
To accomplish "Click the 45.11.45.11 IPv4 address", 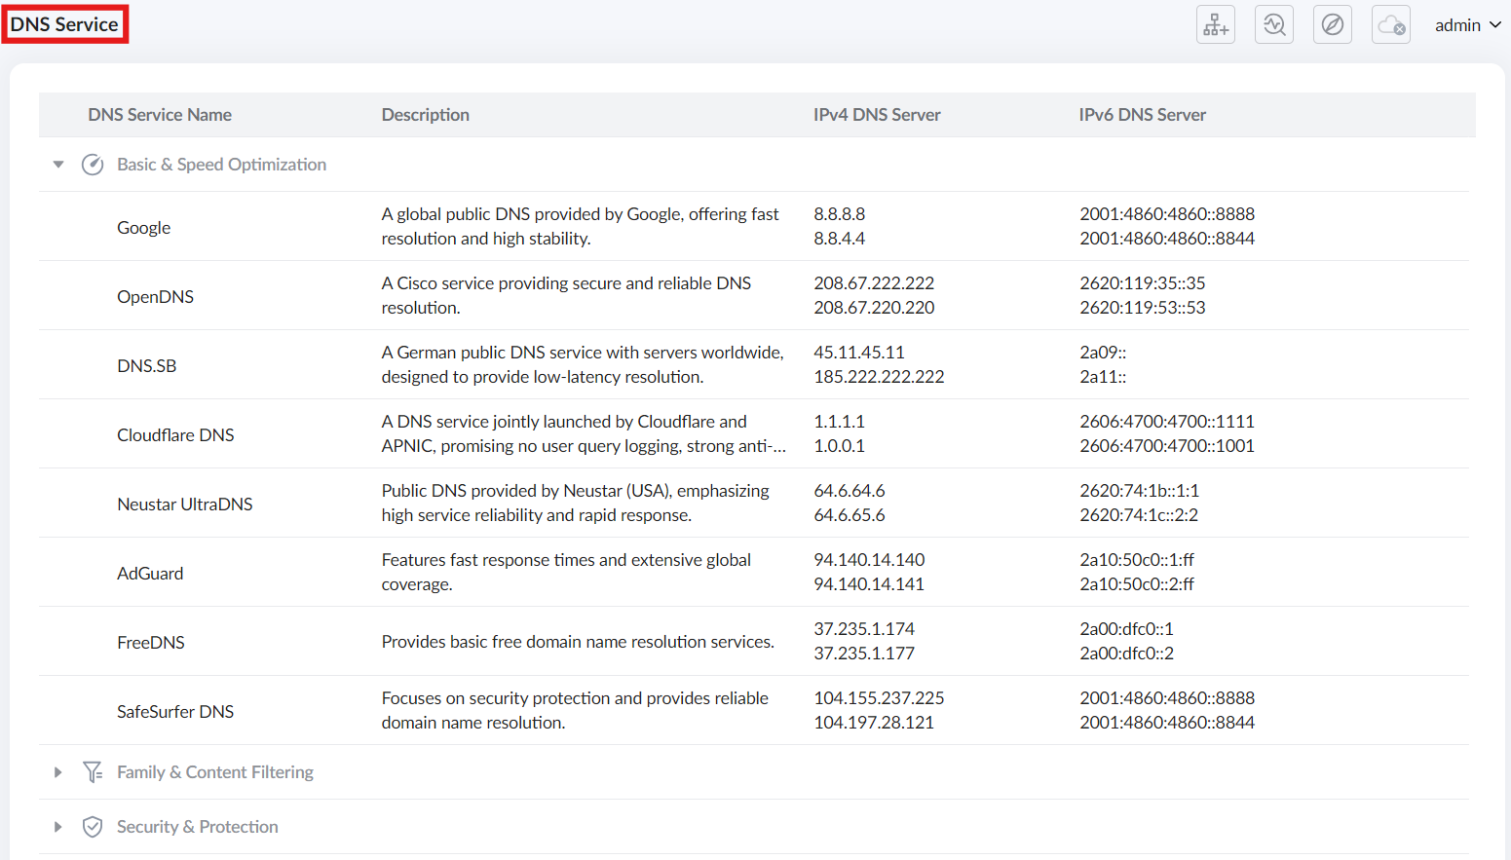I will pos(859,353).
